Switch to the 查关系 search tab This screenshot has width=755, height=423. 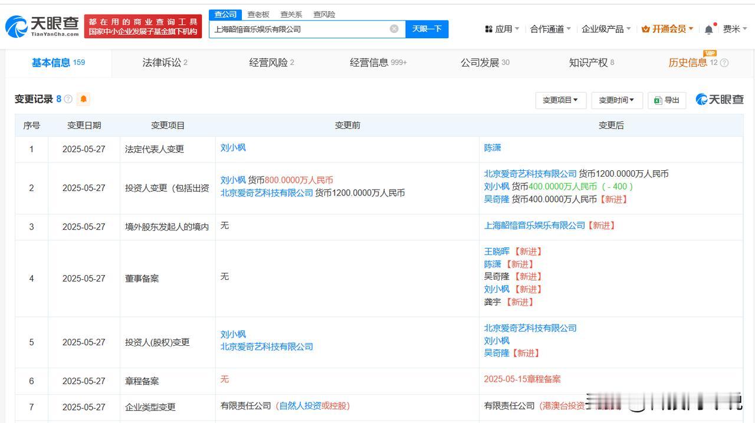click(x=291, y=14)
